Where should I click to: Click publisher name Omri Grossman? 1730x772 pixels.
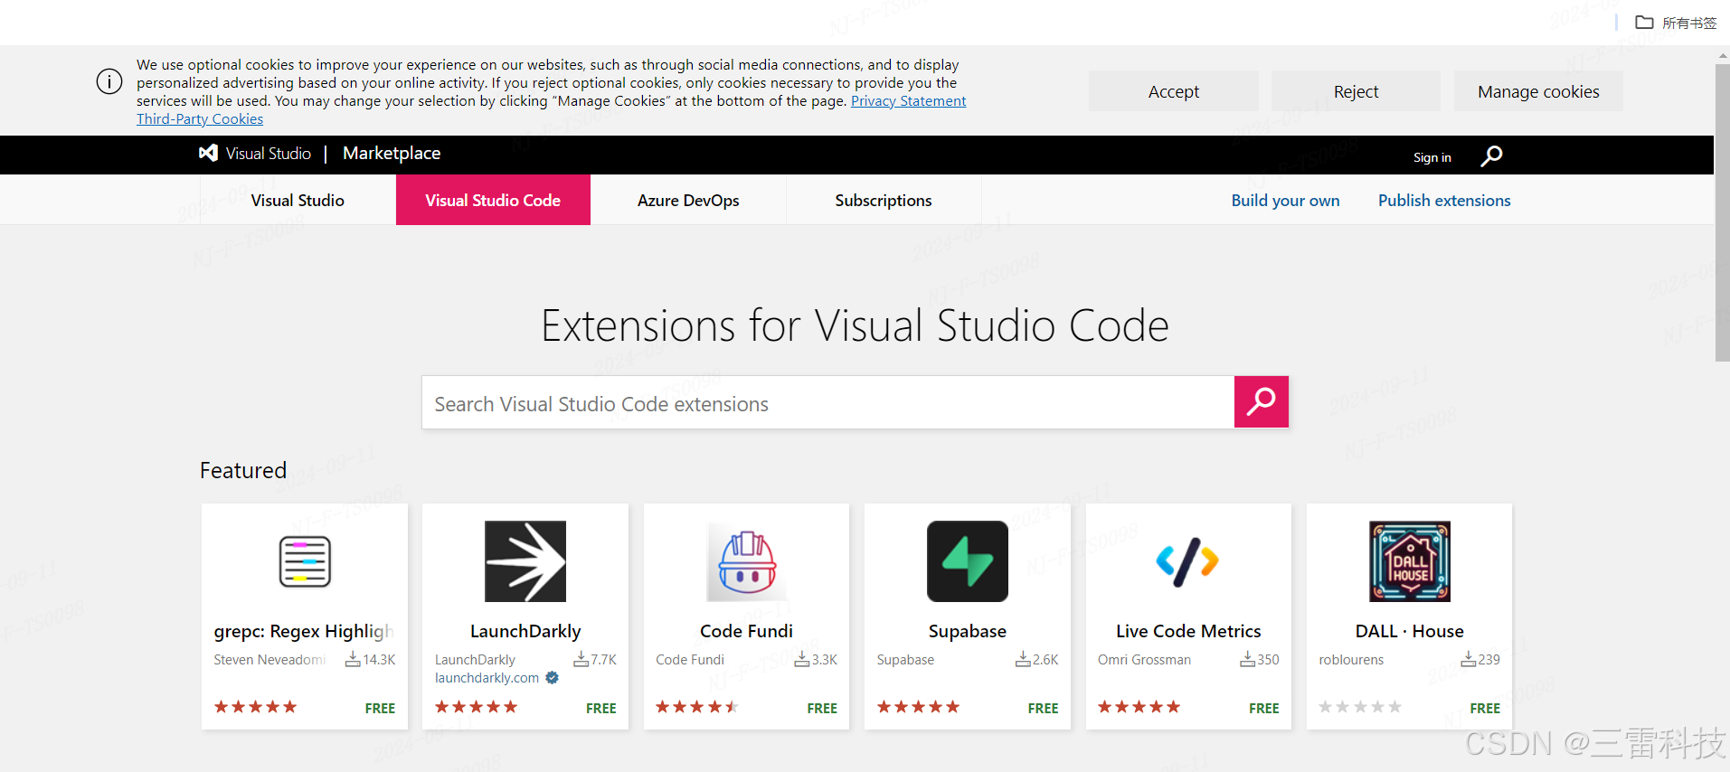click(1144, 660)
